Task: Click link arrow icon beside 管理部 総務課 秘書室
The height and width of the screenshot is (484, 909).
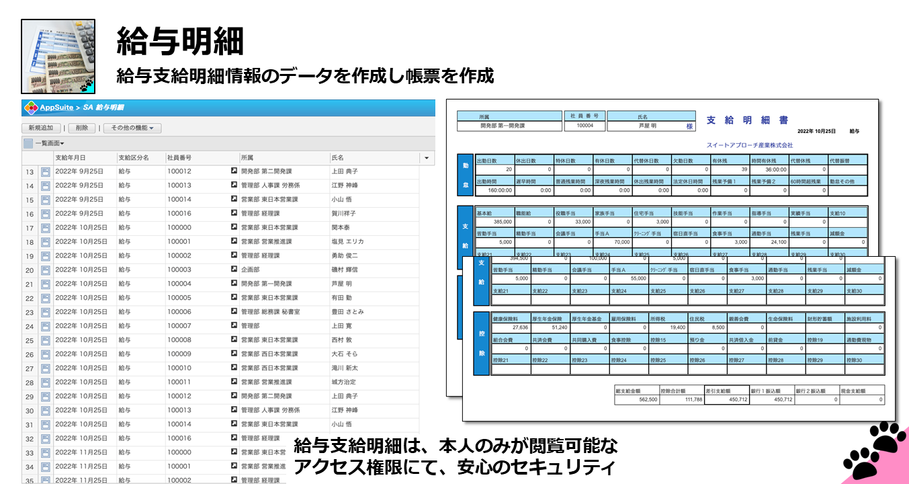Action: point(234,312)
